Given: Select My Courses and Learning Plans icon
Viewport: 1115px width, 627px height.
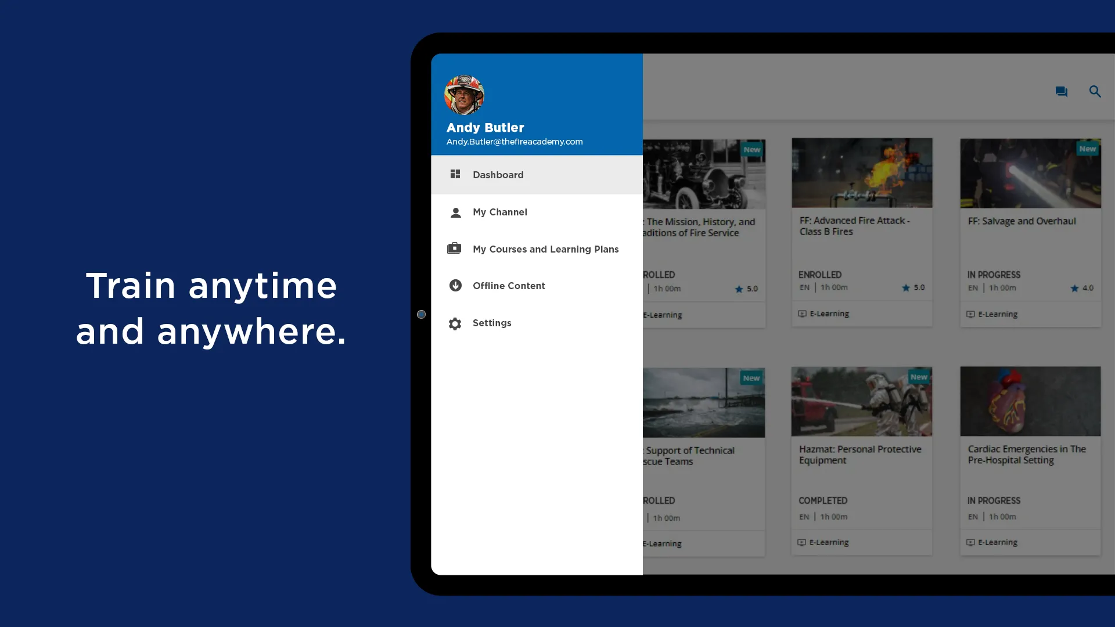Looking at the screenshot, I should pyautogui.click(x=454, y=248).
